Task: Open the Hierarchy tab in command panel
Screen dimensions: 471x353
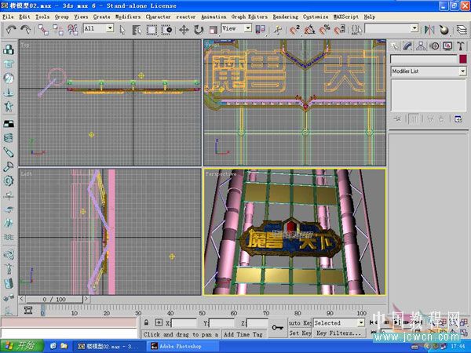Action: pos(422,45)
